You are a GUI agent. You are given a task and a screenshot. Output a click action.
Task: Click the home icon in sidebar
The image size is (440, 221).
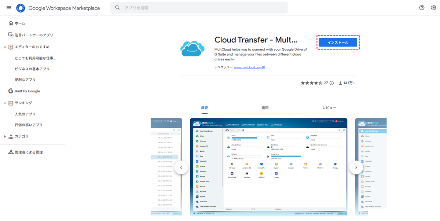(x=11, y=23)
